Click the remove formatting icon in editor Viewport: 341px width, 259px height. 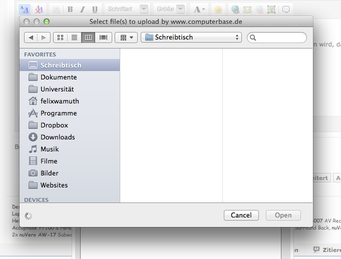point(39,9)
